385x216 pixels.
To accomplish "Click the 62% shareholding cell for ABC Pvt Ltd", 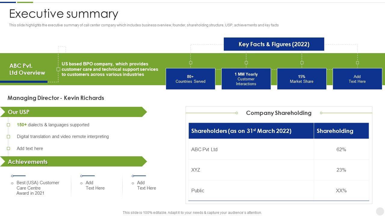I will point(341,149).
